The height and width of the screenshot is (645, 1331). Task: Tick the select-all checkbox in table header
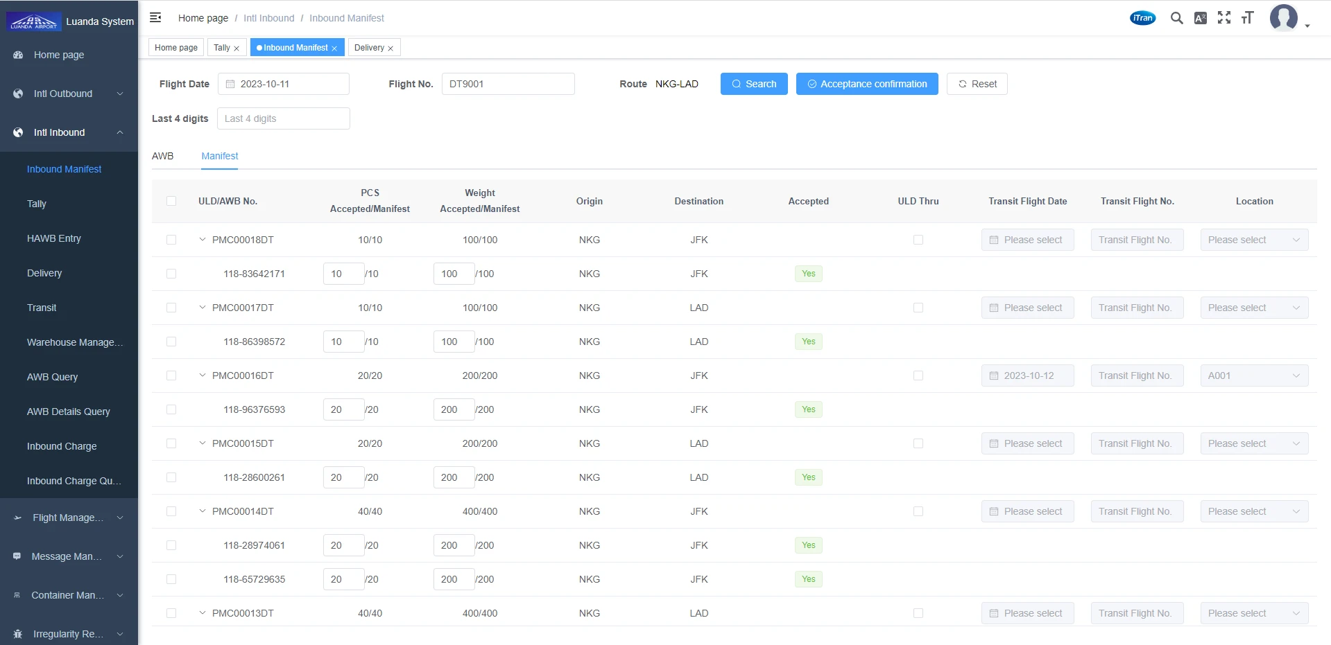(171, 201)
